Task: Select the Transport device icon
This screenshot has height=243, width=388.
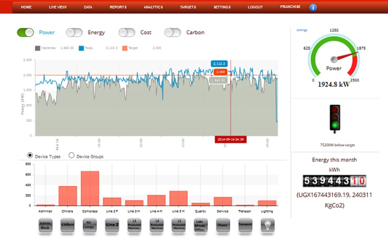Action: [245, 225]
